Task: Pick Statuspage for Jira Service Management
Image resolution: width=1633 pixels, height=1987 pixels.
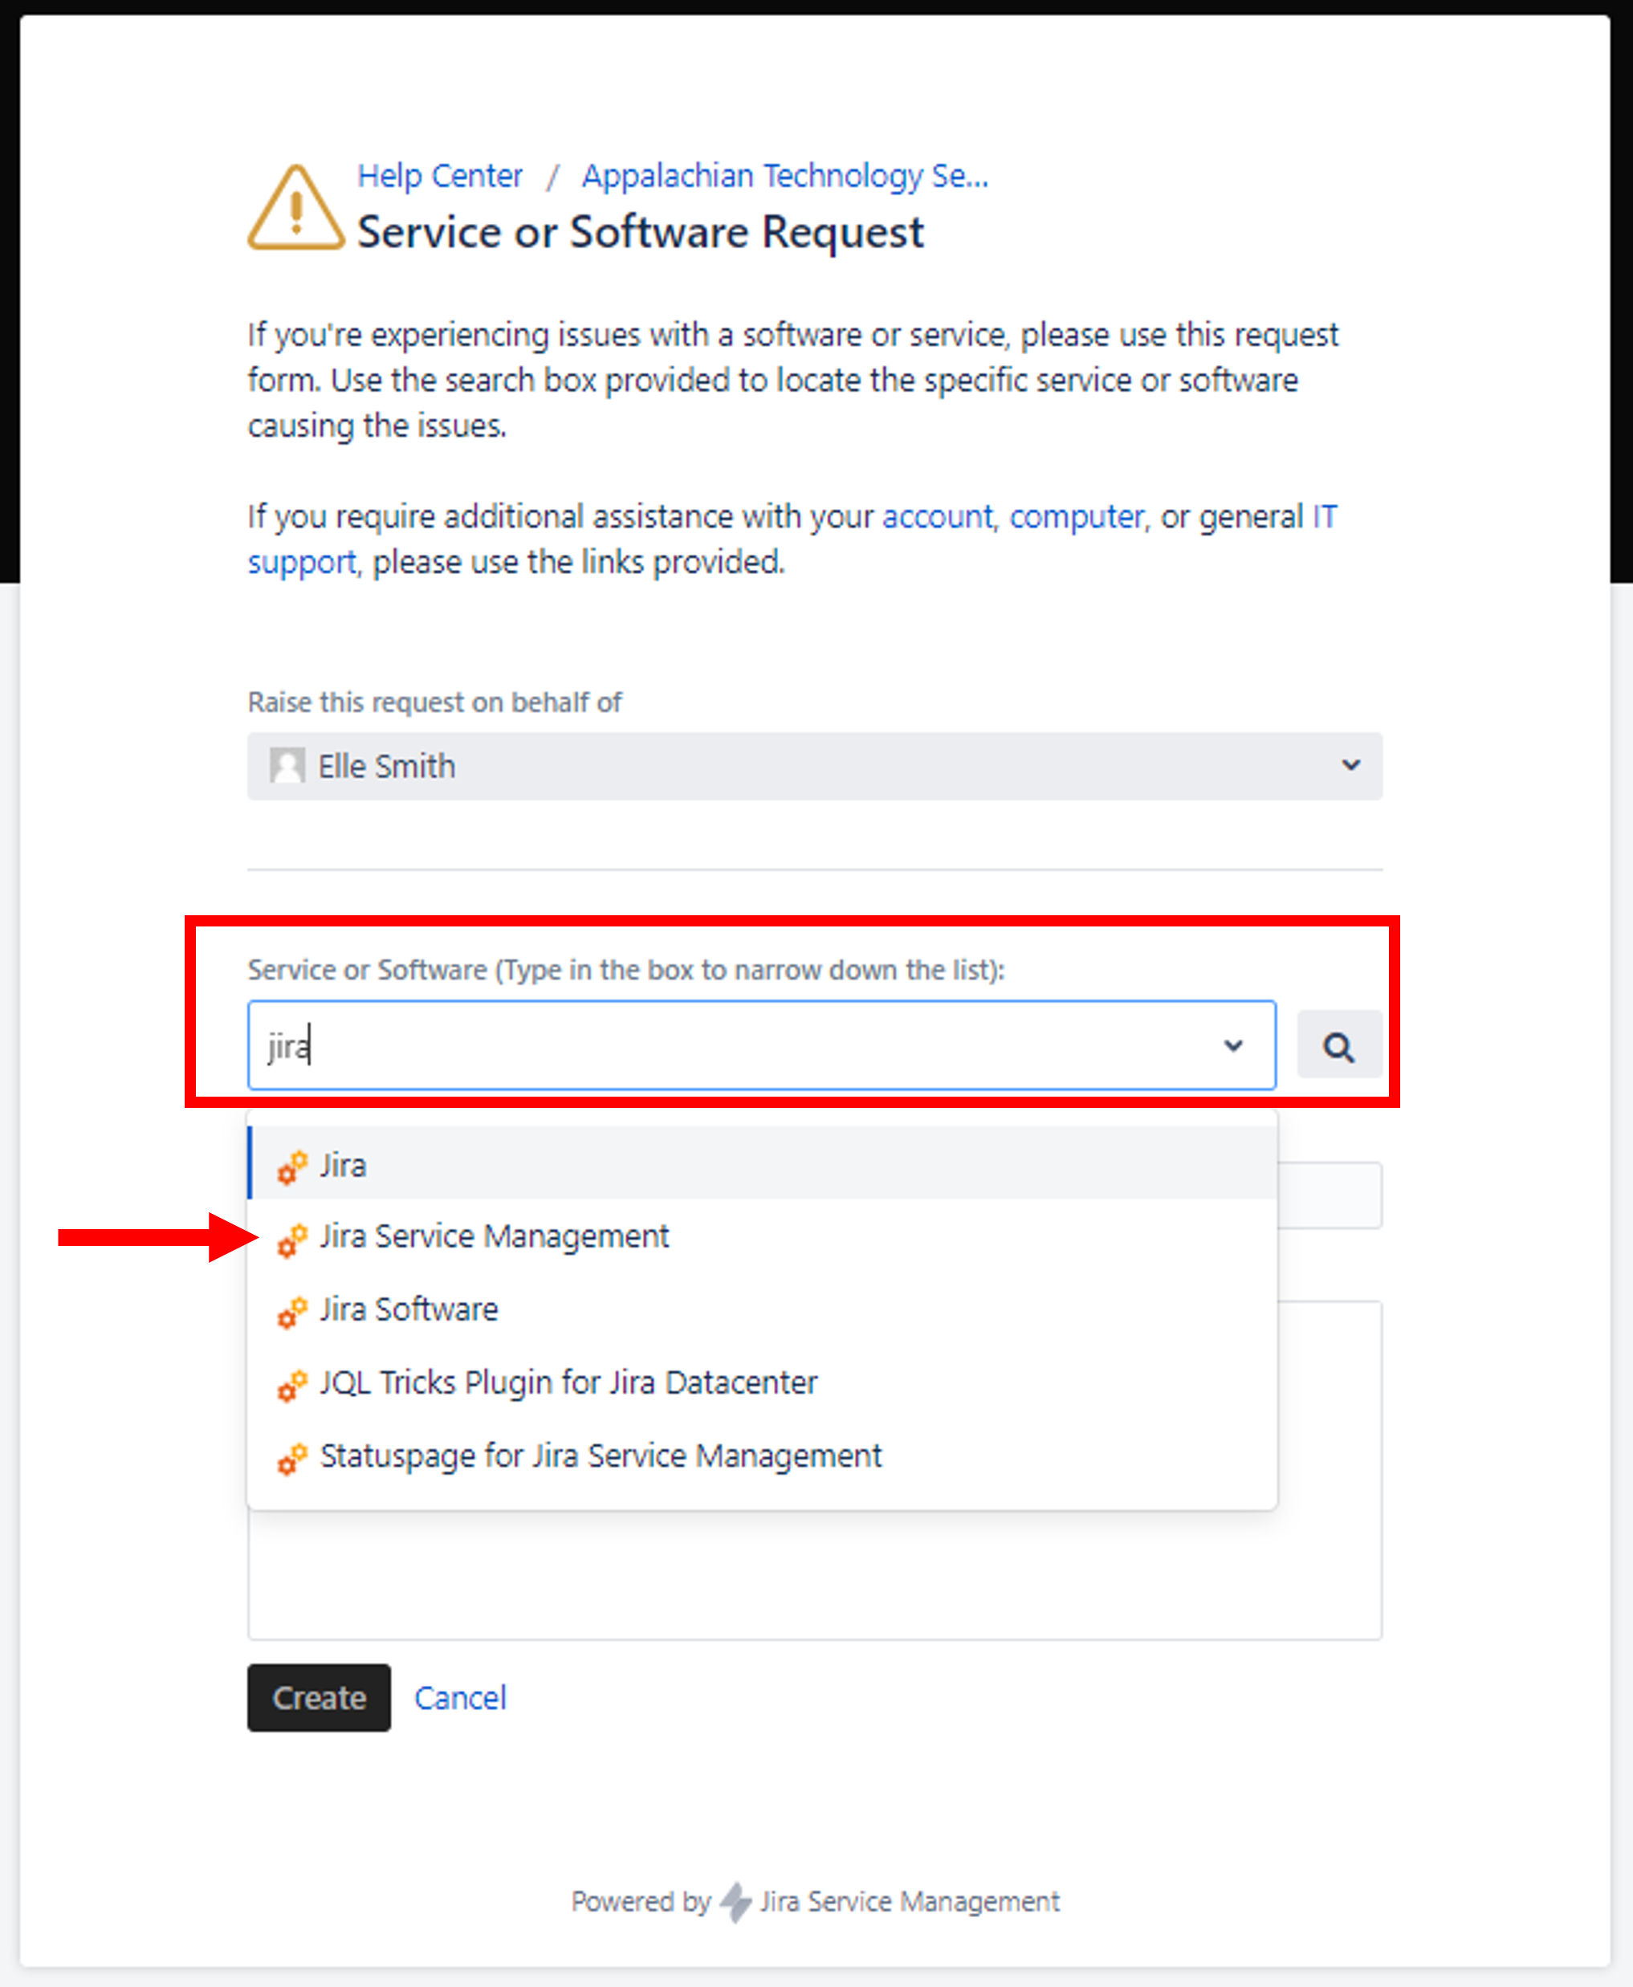Action: (601, 1456)
